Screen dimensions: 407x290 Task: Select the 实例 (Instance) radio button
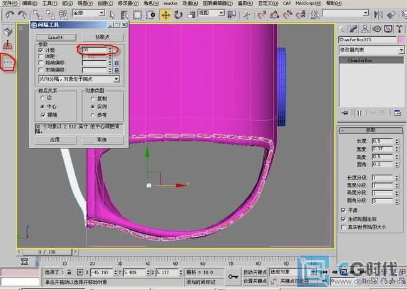93,106
